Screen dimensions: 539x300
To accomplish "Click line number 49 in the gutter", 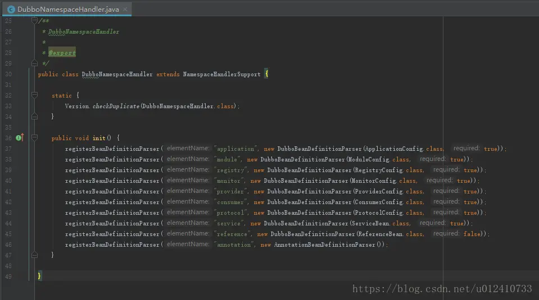I will (8, 276).
